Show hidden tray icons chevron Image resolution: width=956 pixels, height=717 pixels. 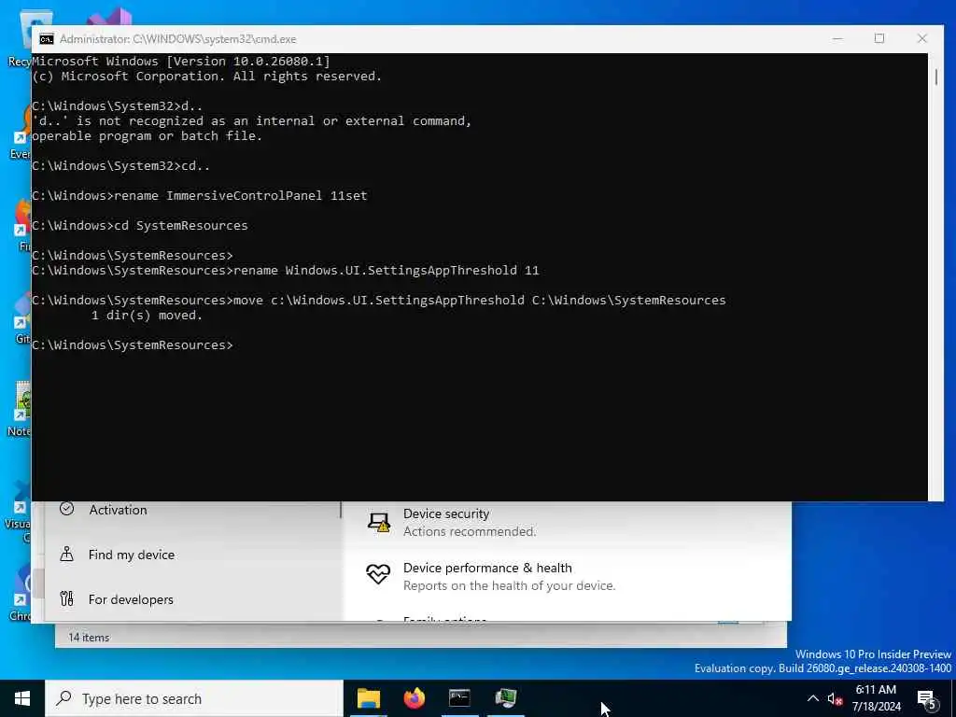(x=813, y=698)
